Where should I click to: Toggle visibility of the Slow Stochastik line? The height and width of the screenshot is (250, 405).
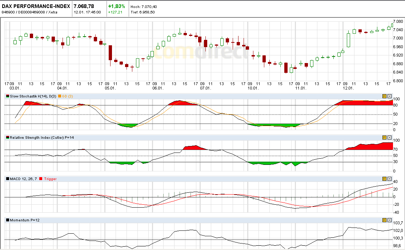pyautogui.click(x=7, y=96)
